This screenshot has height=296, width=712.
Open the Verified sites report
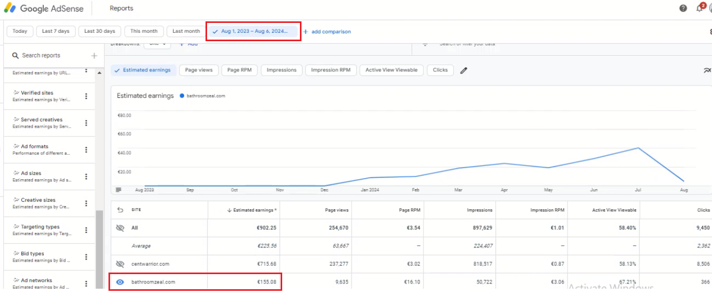click(43, 96)
